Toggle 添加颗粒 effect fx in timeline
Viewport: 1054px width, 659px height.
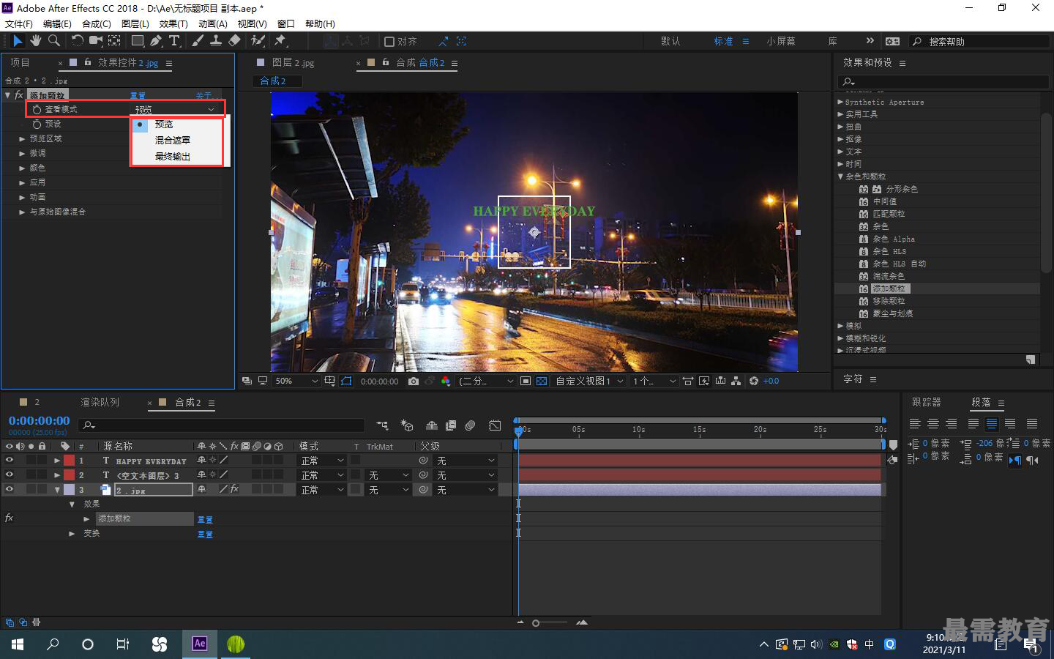click(x=9, y=518)
